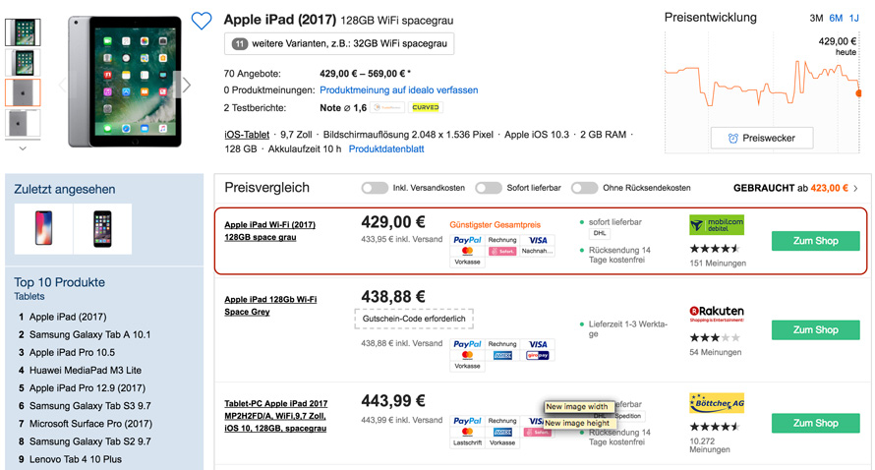The width and height of the screenshot is (875, 470).
Task: Click today's price point on the chart
Action: pyautogui.click(x=859, y=93)
